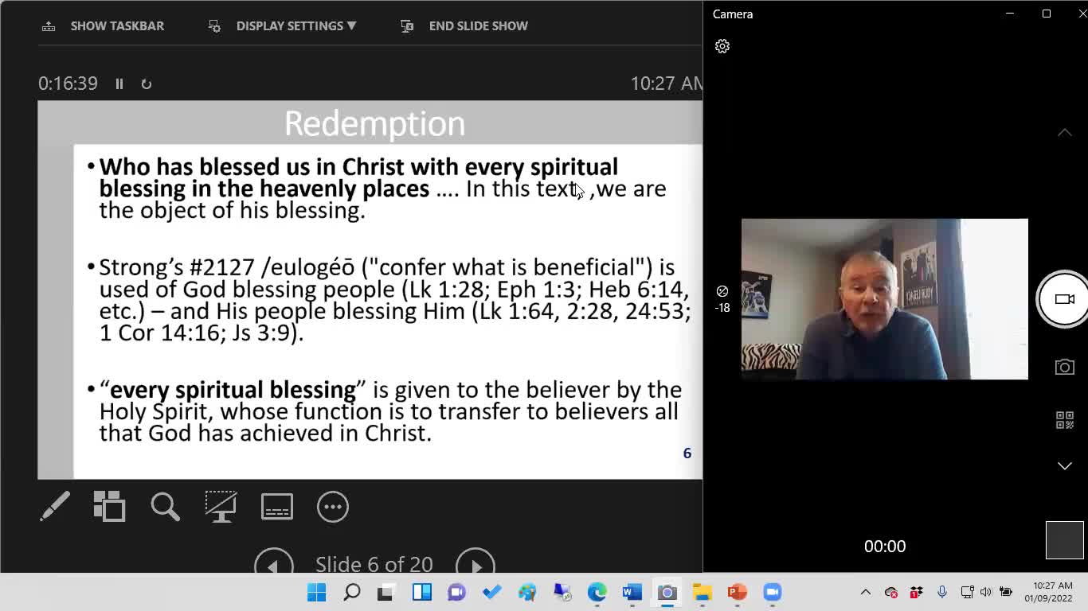Click the Camera app taskbar icon

pos(667,593)
